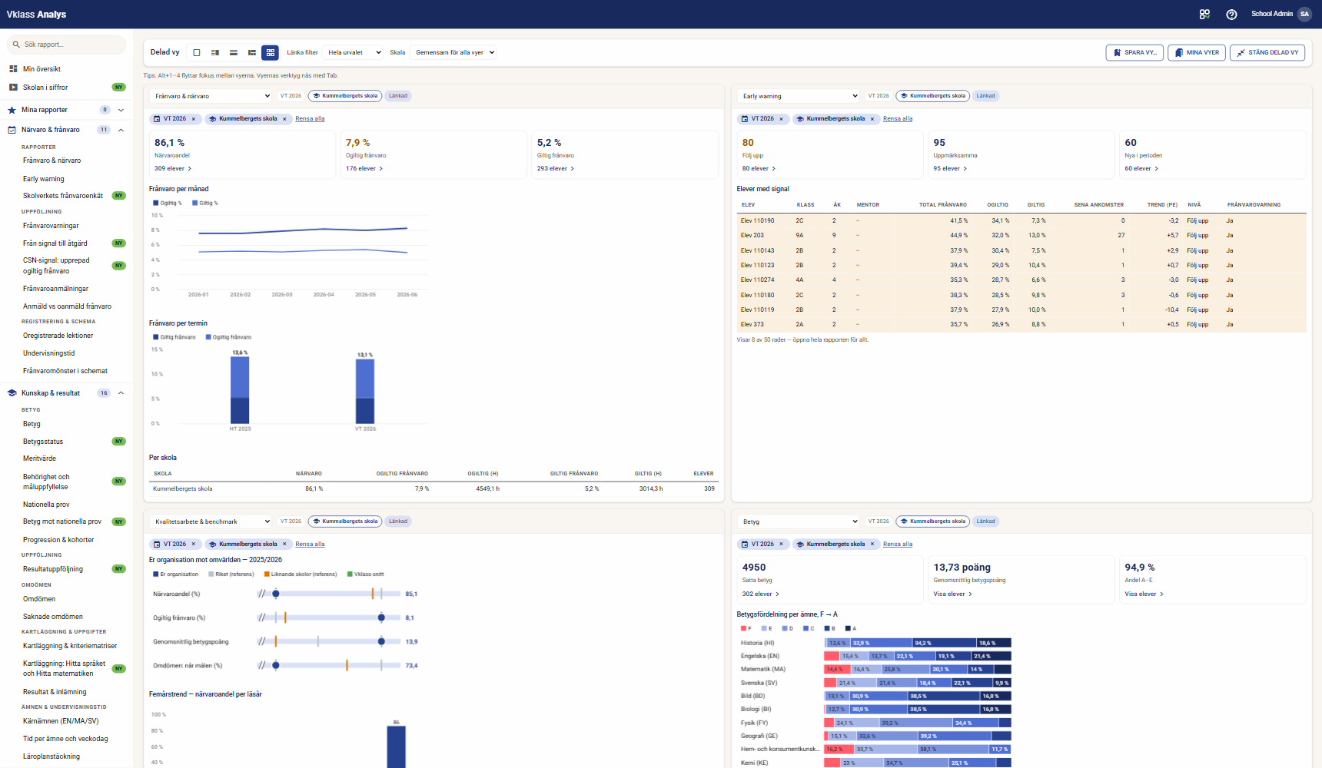Viewport: 1322px width, 768px height.
Task: Open the help question mark icon
Action: 1231,14
